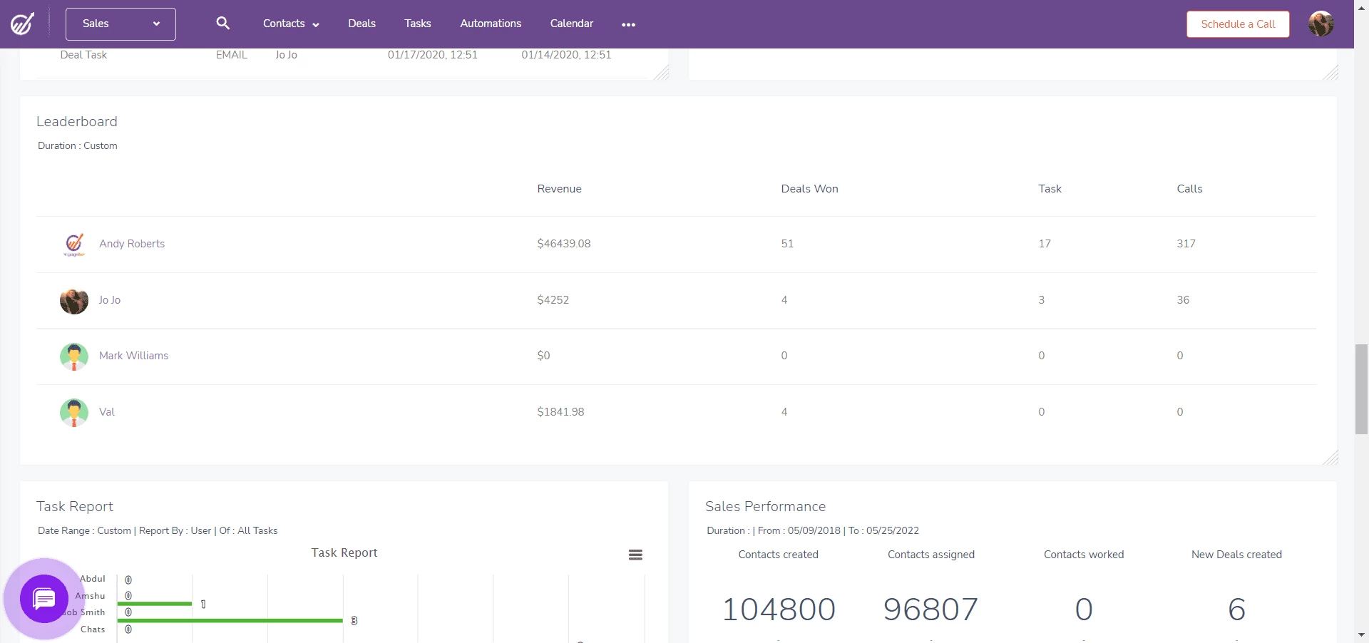Open the Tasks menu item
Screen dimensions: 1369x643
(417, 24)
